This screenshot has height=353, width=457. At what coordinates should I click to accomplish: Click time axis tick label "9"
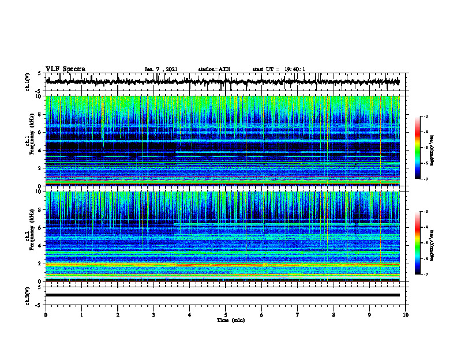[x=369, y=315]
